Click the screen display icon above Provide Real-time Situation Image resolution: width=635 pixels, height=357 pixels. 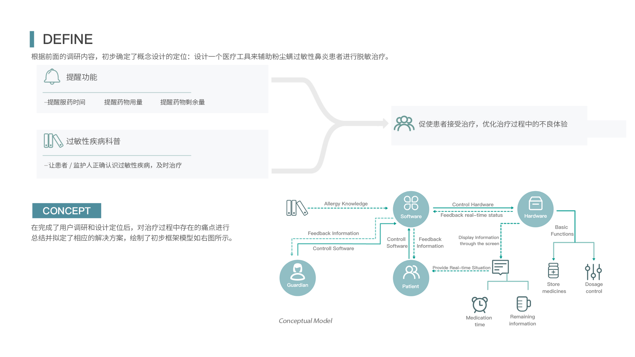(500, 267)
